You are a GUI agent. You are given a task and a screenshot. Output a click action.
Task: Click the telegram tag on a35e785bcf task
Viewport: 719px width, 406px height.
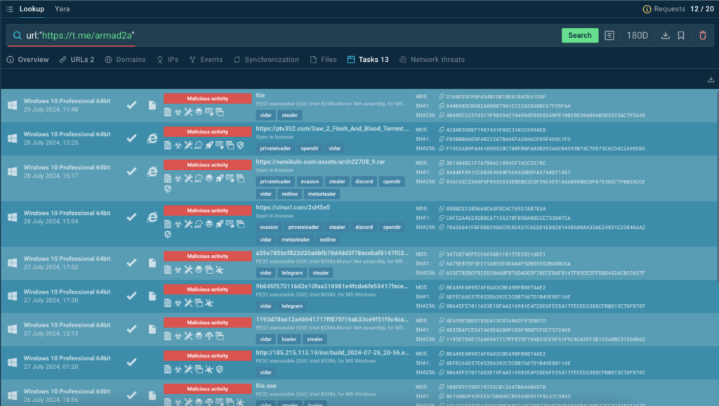click(292, 273)
